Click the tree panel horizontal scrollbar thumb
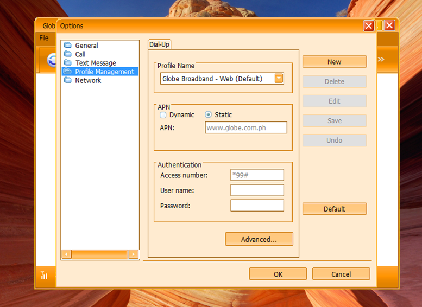 click(100, 254)
